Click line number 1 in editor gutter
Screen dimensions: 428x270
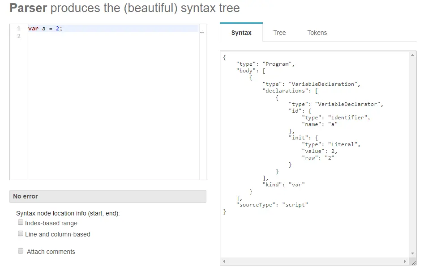pos(19,29)
